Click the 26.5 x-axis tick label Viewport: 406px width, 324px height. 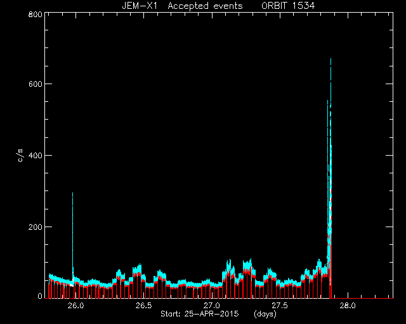[x=144, y=306]
